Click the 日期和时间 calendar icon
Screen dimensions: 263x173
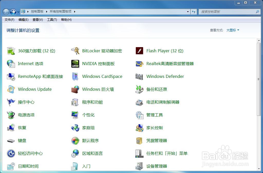click(x=11, y=166)
